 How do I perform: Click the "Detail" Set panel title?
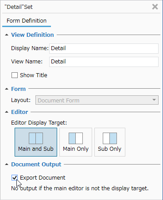tap(19, 7)
